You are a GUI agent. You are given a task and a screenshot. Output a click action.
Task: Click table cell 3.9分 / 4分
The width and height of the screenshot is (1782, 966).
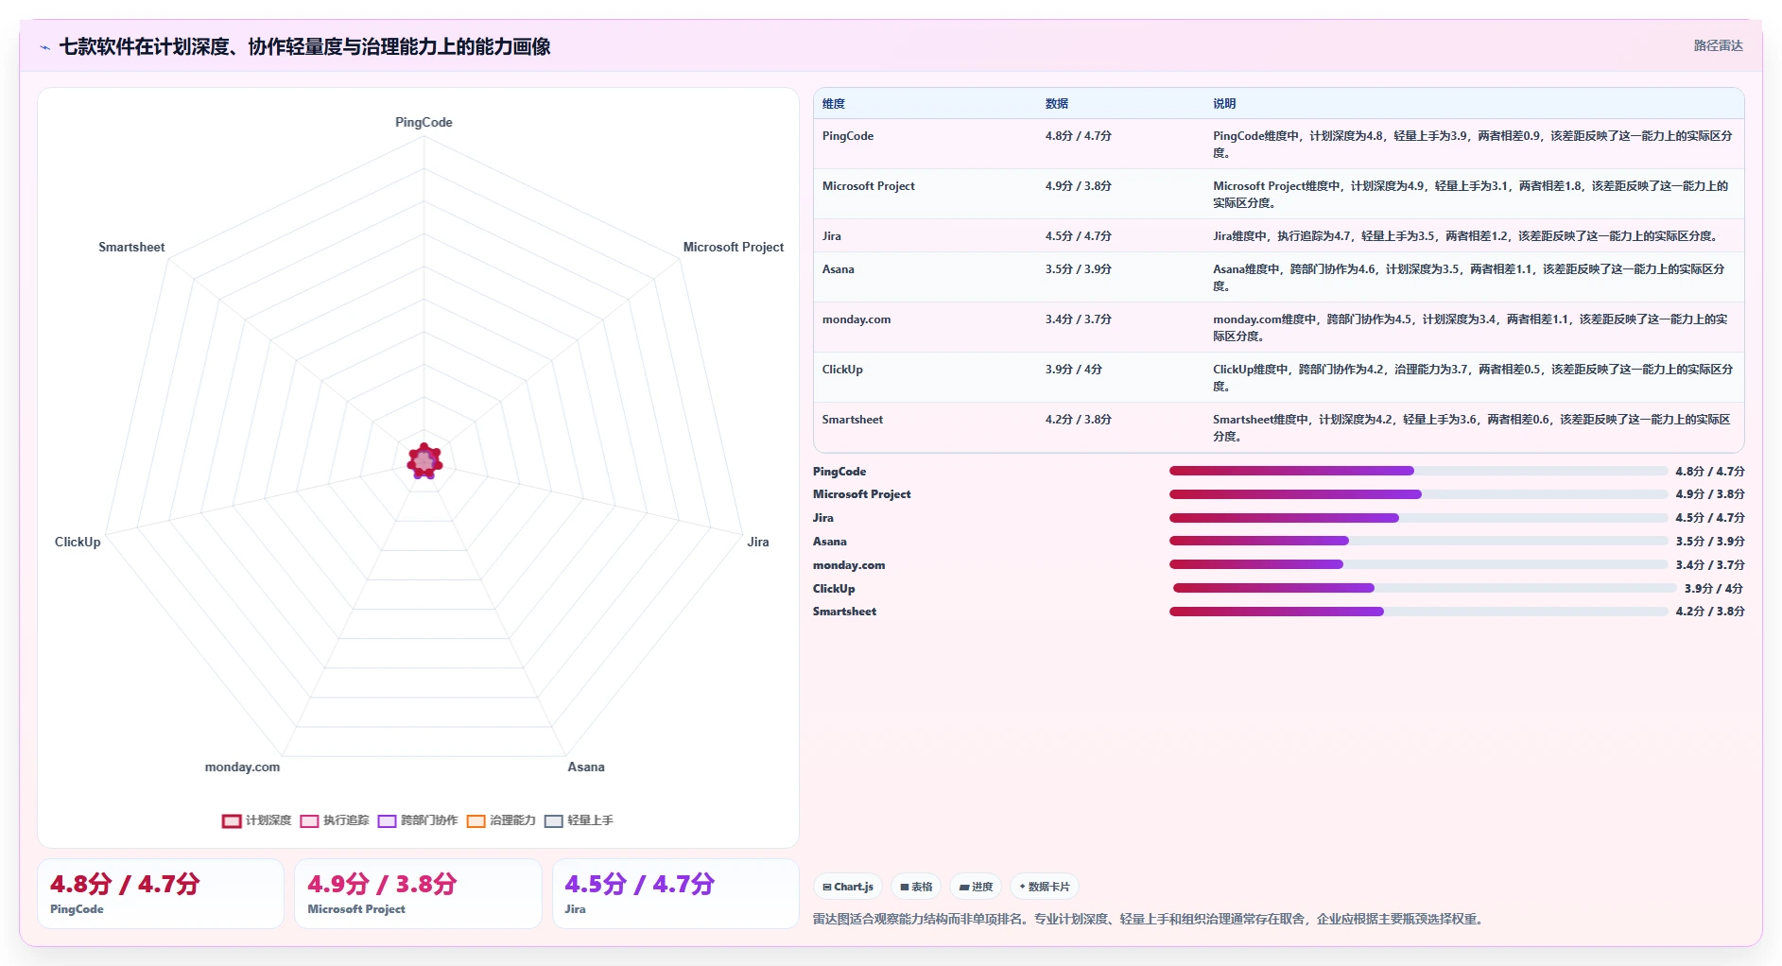pos(1074,370)
